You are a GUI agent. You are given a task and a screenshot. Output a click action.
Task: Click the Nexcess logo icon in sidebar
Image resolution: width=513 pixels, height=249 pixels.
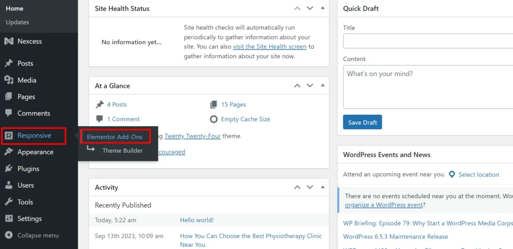tap(9, 41)
